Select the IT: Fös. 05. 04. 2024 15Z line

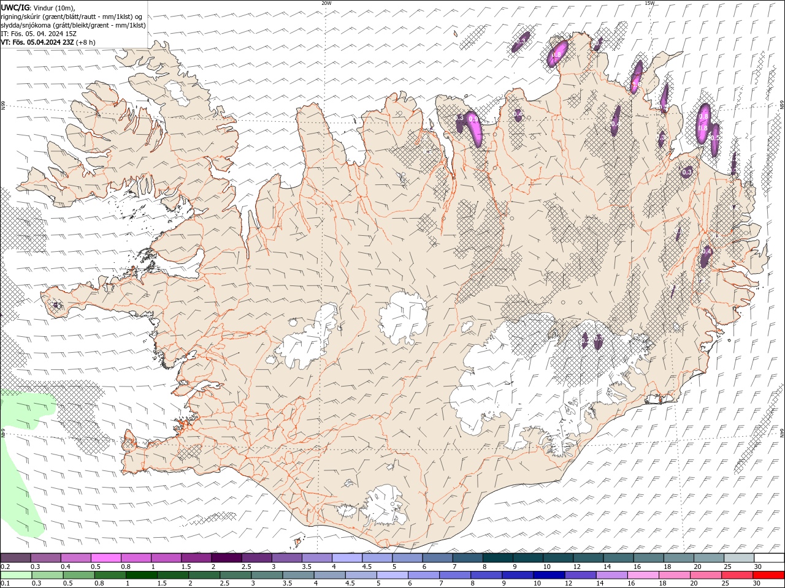(39, 34)
